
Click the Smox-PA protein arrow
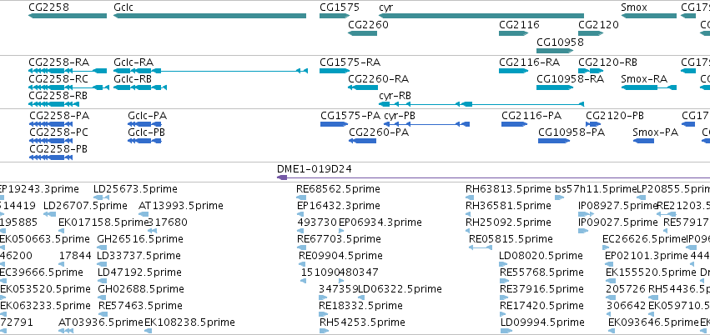pyautogui.click(x=643, y=141)
